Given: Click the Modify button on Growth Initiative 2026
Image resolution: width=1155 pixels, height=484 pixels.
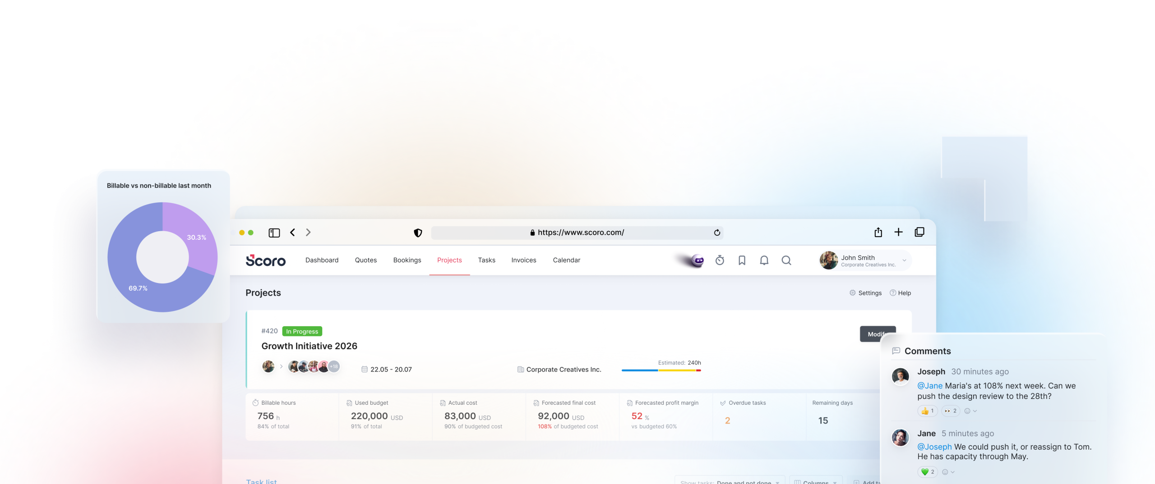Looking at the screenshot, I should click(877, 334).
